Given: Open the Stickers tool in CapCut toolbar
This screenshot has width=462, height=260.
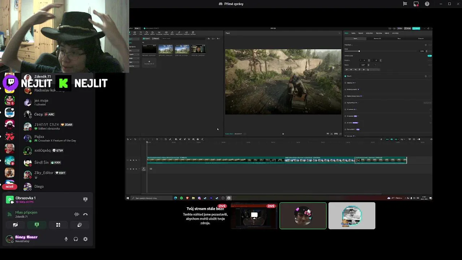Looking at the screenshot, I should [147, 33].
